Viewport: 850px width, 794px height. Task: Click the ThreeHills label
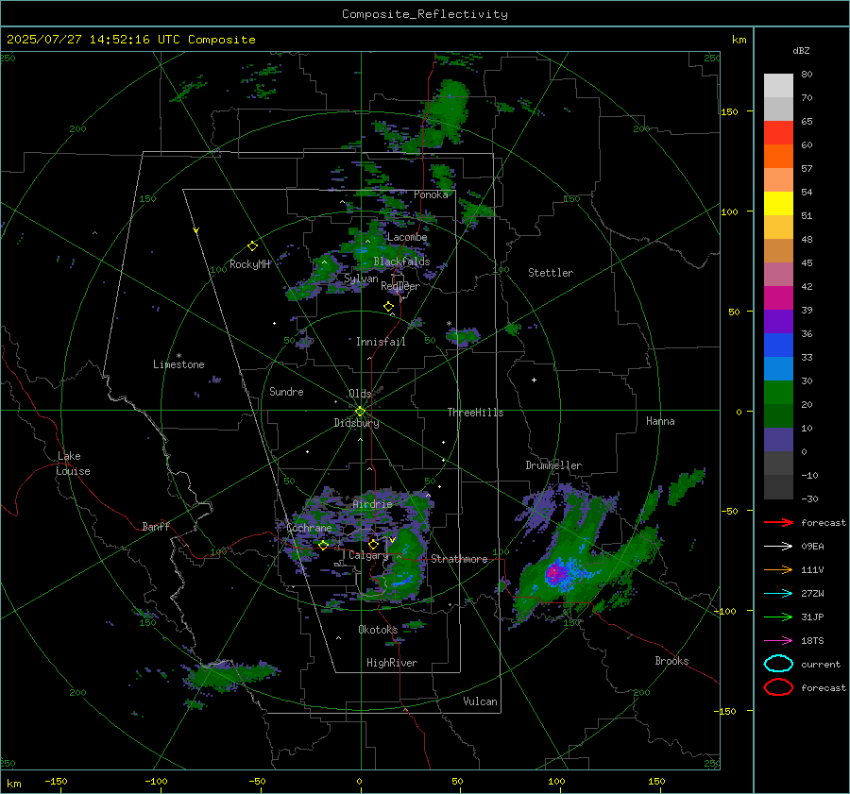[x=475, y=413]
